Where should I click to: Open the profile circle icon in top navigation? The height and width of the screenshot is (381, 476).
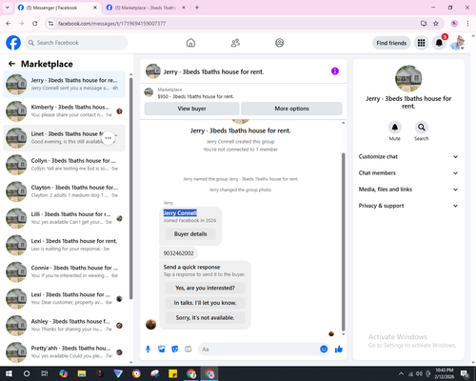point(280,43)
